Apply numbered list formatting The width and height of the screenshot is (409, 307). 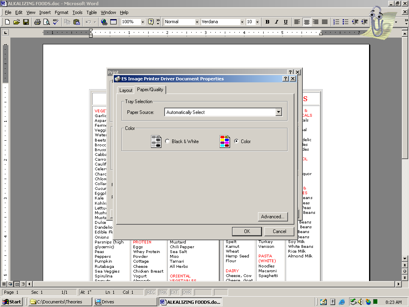click(336, 22)
